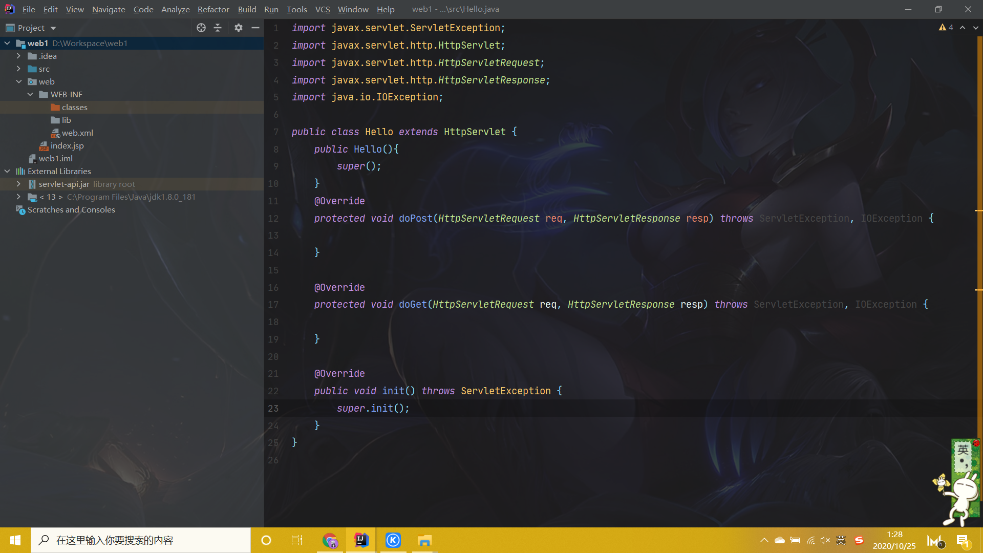
Task: Open the View menu
Action: click(75, 9)
